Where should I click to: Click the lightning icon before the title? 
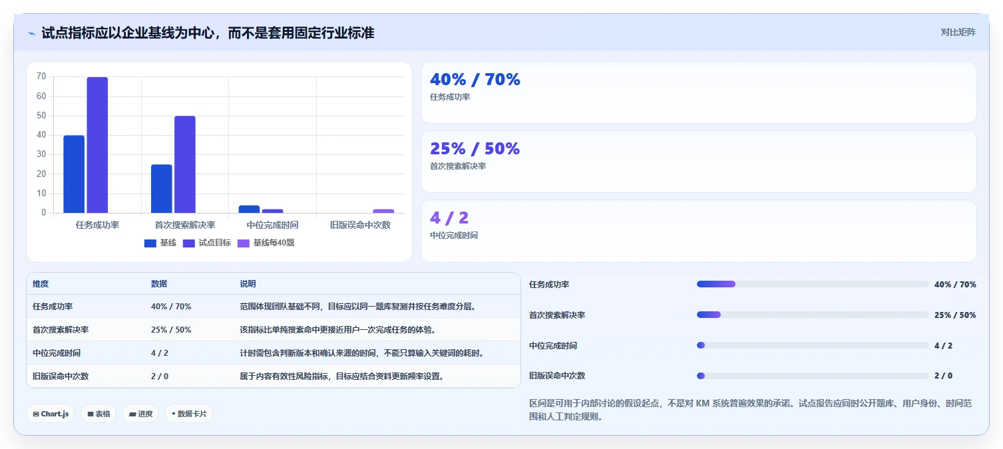pos(31,33)
